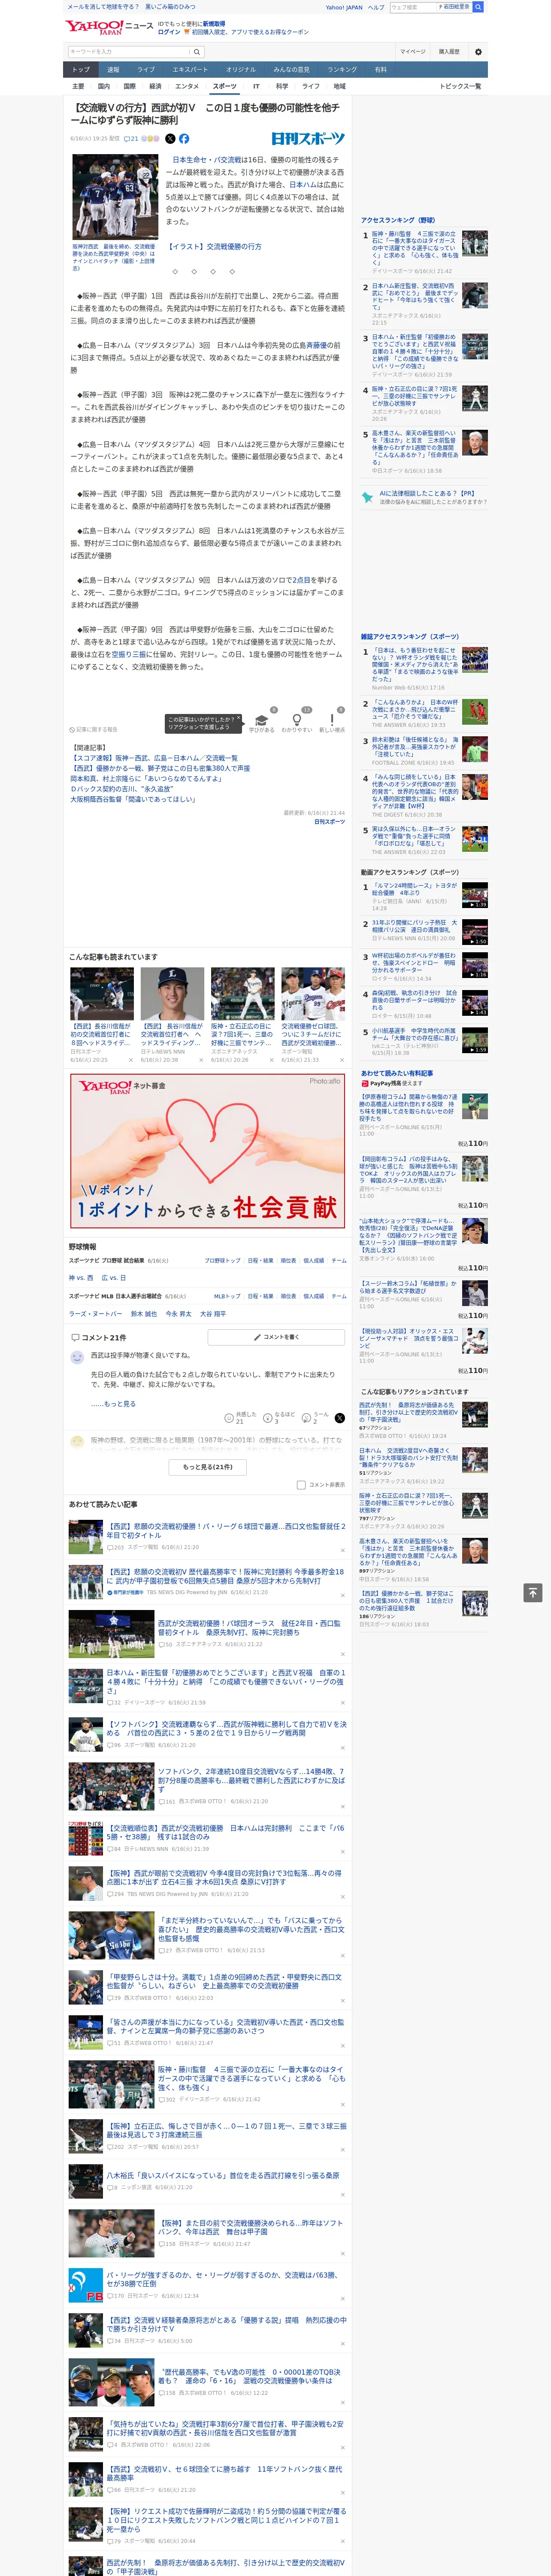Select the みんなの意見 navigation tab

tap(292, 70)
